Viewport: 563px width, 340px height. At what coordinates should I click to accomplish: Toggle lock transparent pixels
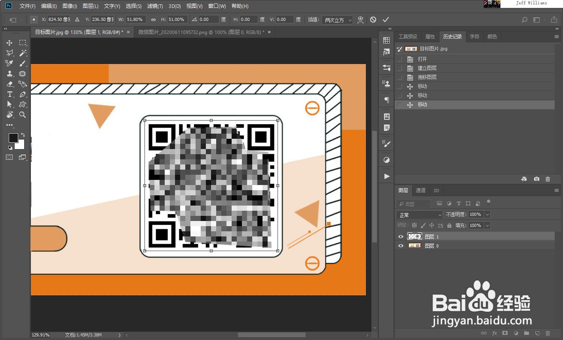pyautogui.click(x=414, y=225)
